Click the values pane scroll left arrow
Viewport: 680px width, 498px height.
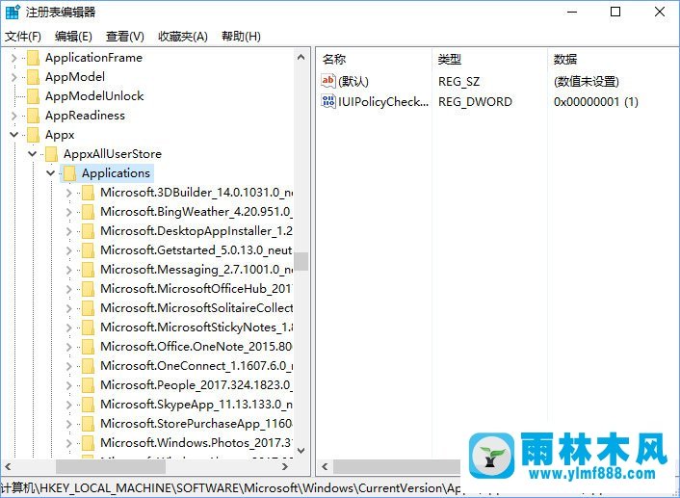coord(325,467)
